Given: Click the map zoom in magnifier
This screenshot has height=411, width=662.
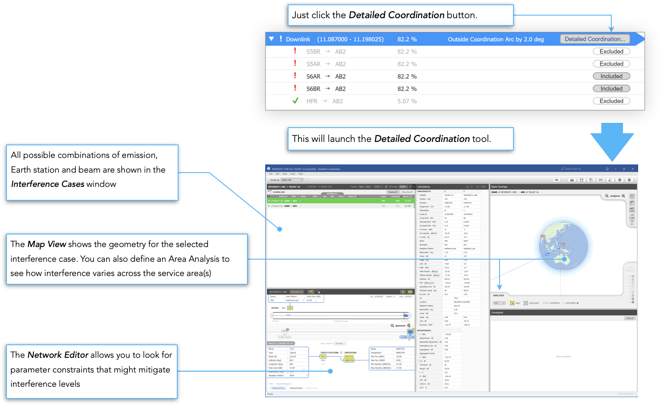Looking at the screenshot, I should pos(623,196).
